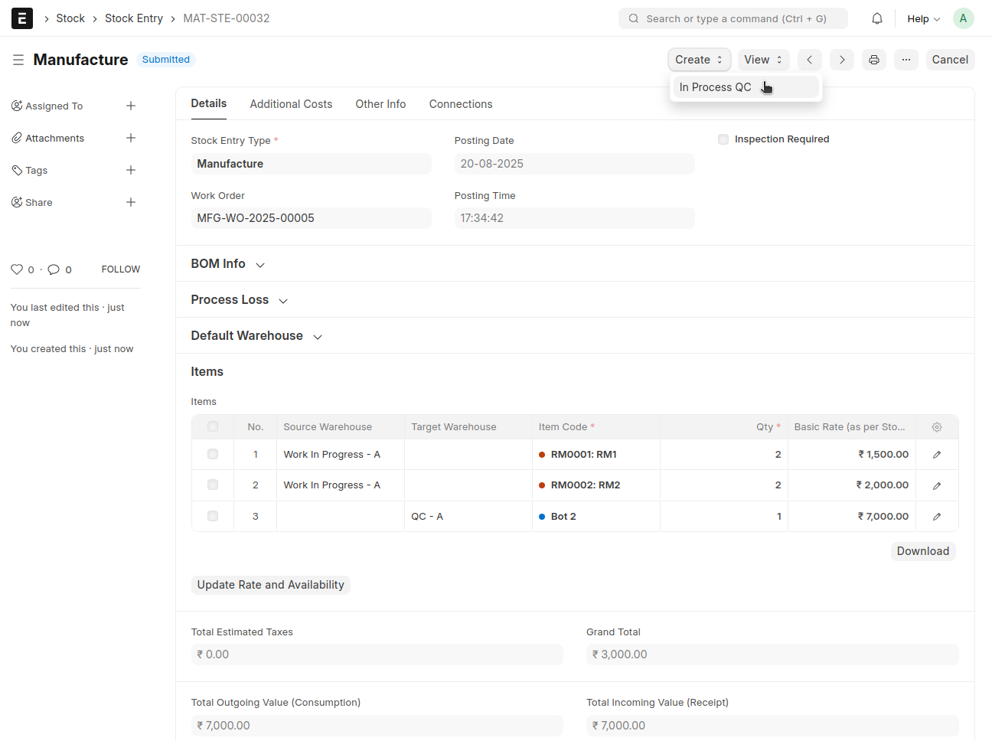Edit row for Bot 2 item with pencil icon

937,517
